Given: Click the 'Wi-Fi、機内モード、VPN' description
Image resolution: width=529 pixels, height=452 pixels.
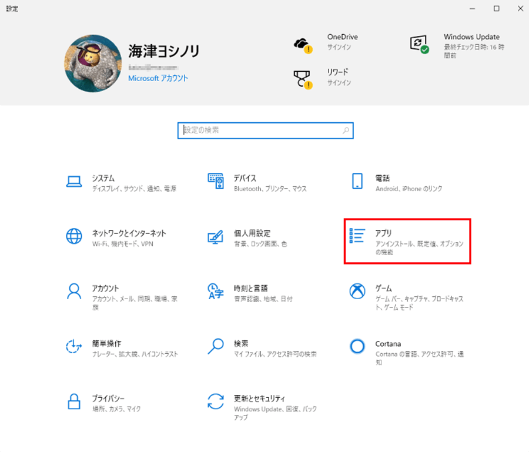Looking at the screenshot, I should [x=123, y=243].
